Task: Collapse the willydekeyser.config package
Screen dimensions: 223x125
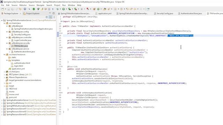Action: [7, 32]
